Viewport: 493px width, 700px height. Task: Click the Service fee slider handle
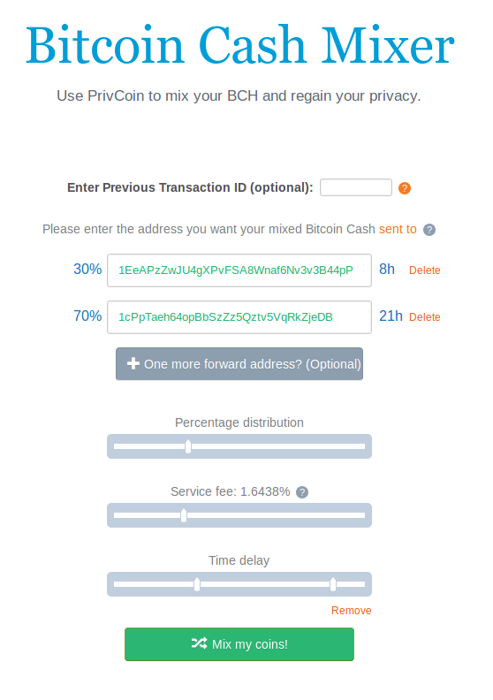184,515
